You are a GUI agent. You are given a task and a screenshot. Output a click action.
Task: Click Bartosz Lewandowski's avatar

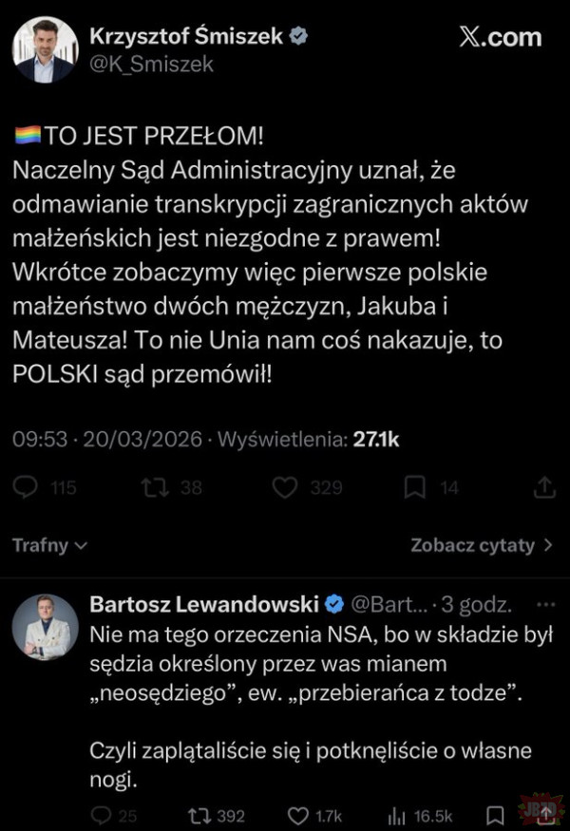45,628
